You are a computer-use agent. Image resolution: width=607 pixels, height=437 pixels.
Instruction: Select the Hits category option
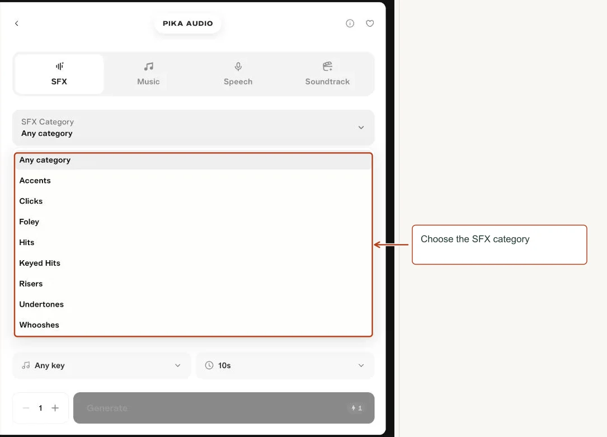[x=193, y=243]
